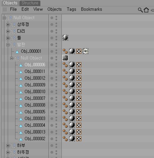154x158 pixels.
Task: Select the Phong tag on Obj_000006
Action: pos(65,65)
